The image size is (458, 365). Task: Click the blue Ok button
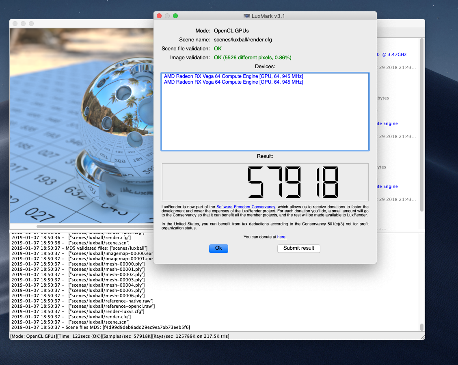pos(218,248)
